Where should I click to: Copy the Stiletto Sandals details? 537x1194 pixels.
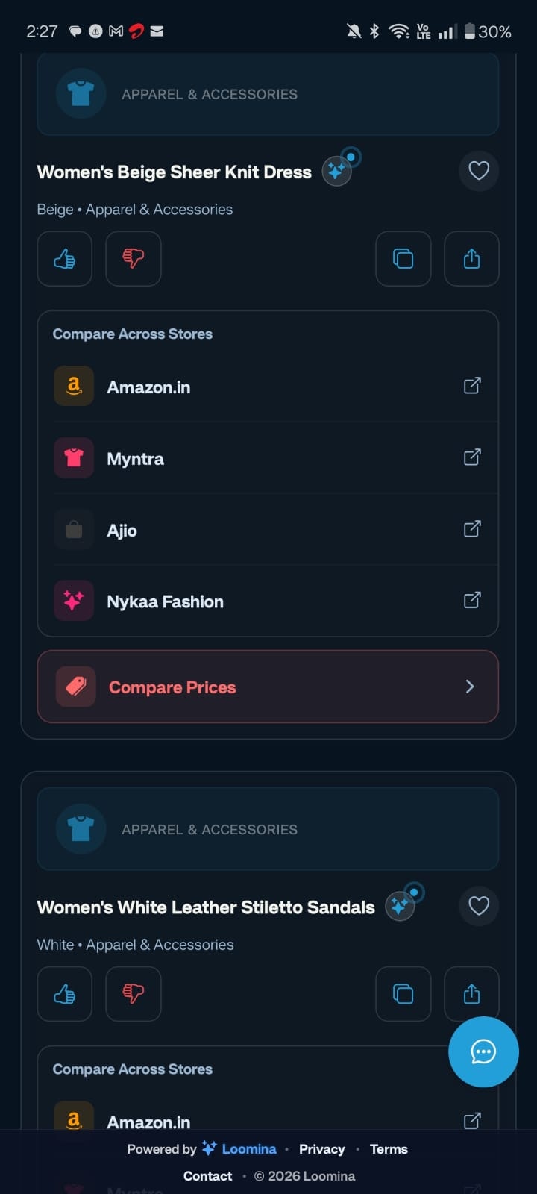click(x=403, y=994)
